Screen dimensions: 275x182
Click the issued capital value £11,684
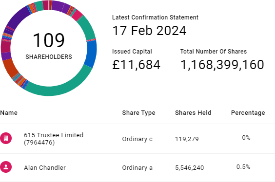coord(136,65)
